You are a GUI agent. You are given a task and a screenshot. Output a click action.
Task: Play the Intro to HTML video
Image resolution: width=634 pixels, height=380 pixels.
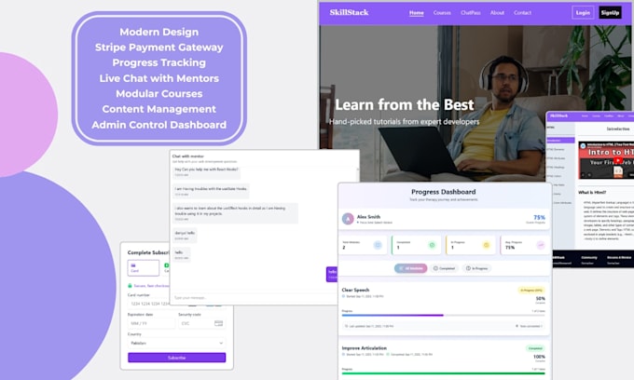(618, 161)
